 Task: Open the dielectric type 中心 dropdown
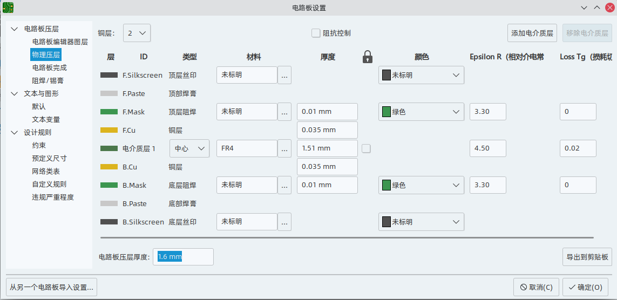189,148
